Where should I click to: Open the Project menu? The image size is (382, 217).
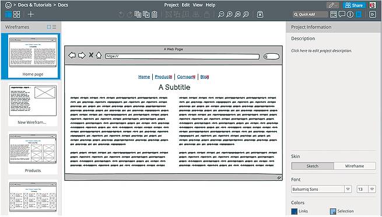[x=171, y=5]
